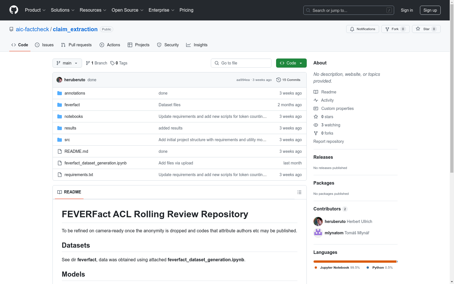Click the requirements.txt file icon
This screenshot has width=454, height=284.
pos(60,175)
